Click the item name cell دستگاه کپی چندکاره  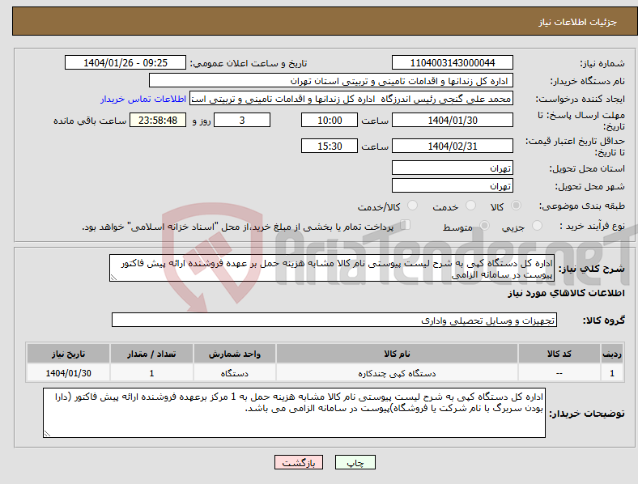397,373
